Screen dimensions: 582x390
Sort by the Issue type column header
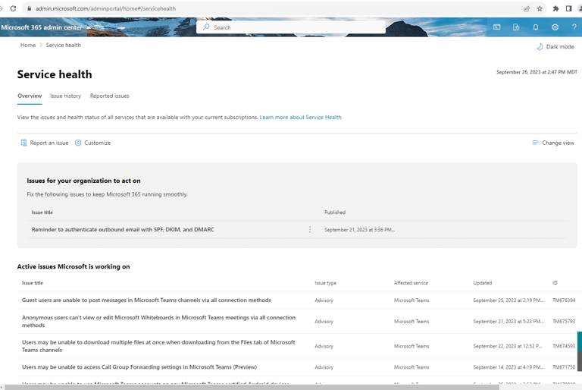pos(326,283)
